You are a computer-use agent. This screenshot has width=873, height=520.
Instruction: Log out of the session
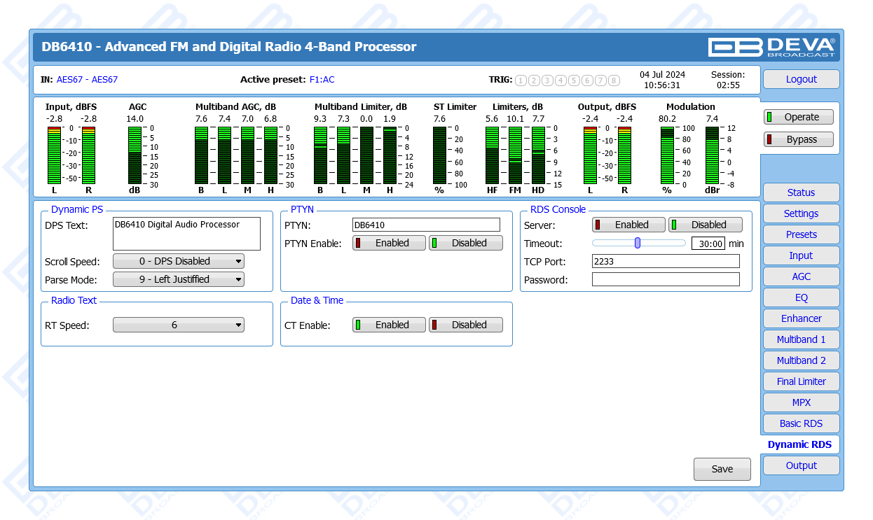[801, 80]
